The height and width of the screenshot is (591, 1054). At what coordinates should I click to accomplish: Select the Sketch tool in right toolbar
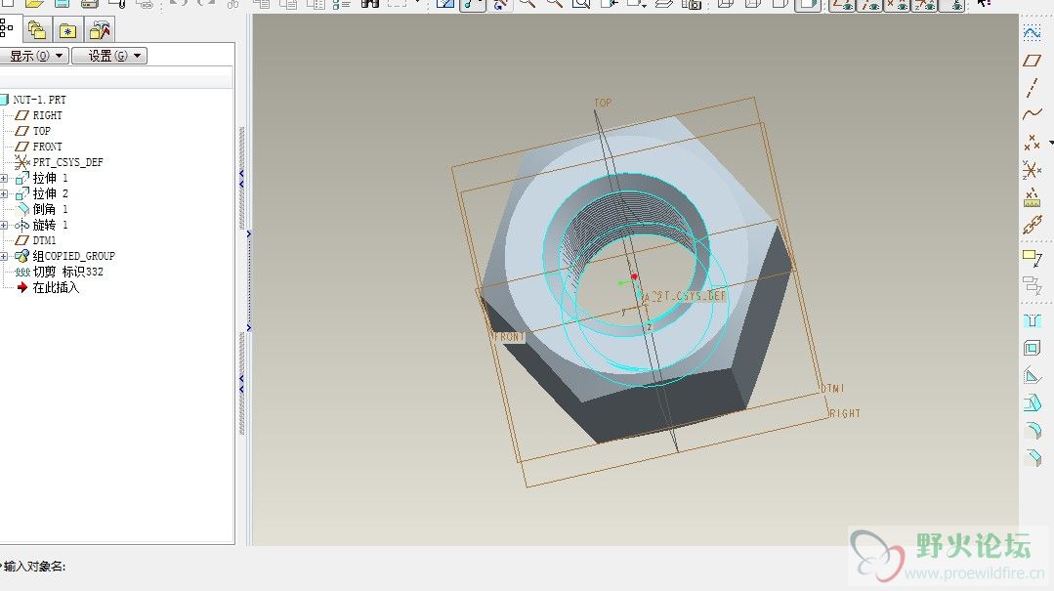tap(1032, 32)
